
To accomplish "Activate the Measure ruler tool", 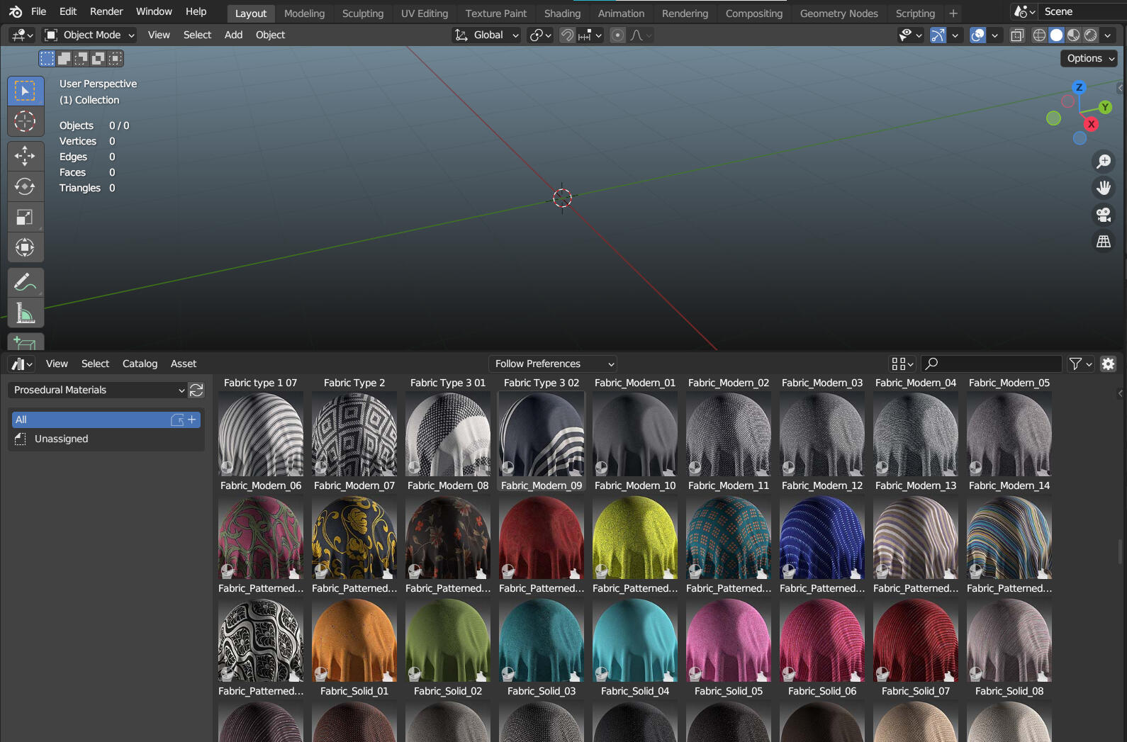I will [25, 313].
